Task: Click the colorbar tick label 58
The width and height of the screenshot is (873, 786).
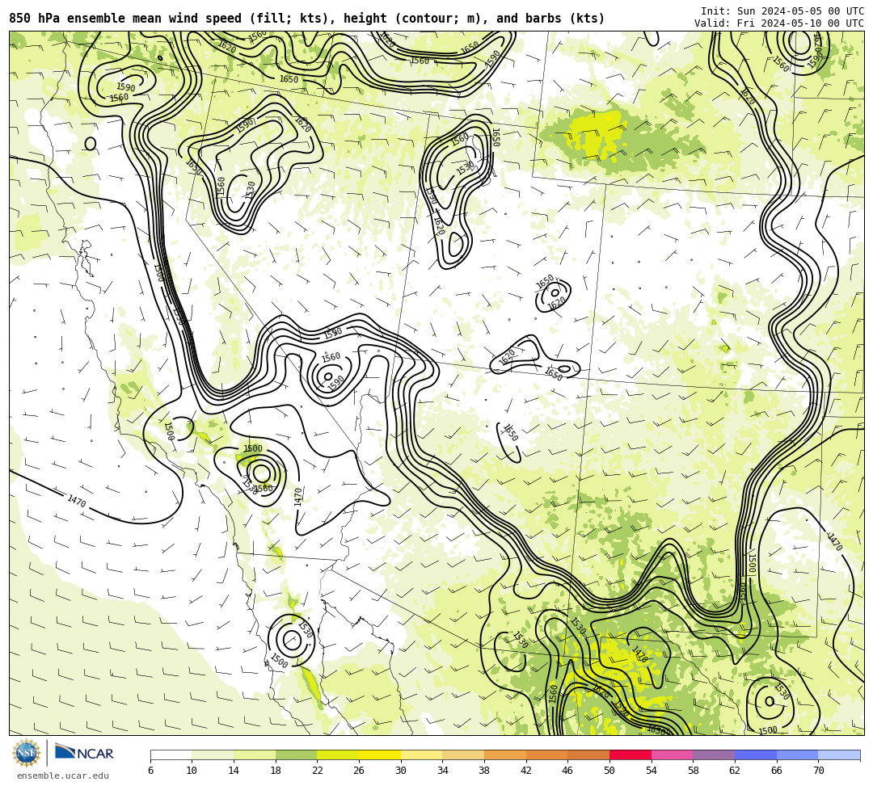Action: click(694, 771)
